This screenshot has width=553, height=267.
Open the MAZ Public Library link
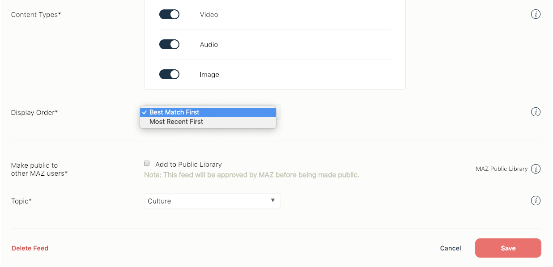502,169
